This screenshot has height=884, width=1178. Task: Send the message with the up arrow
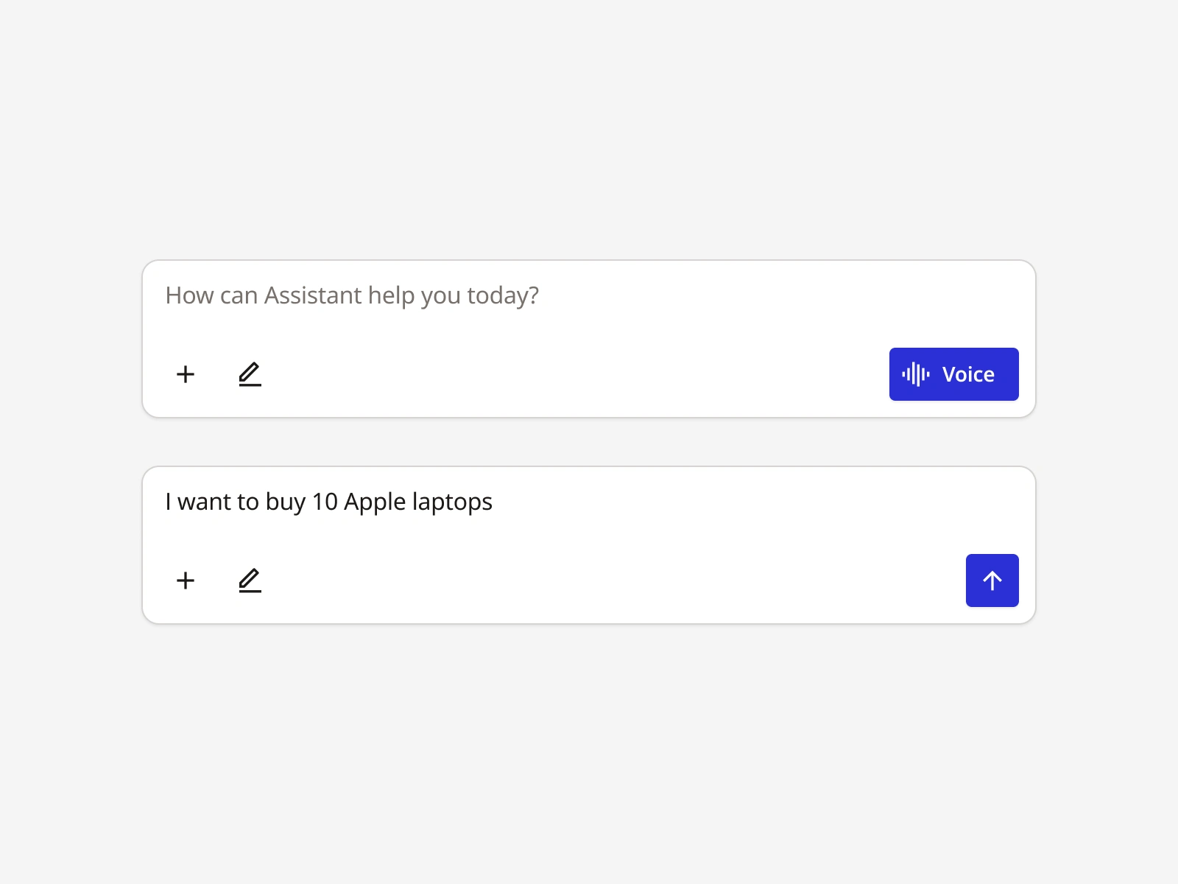click(x=992, y=580)
